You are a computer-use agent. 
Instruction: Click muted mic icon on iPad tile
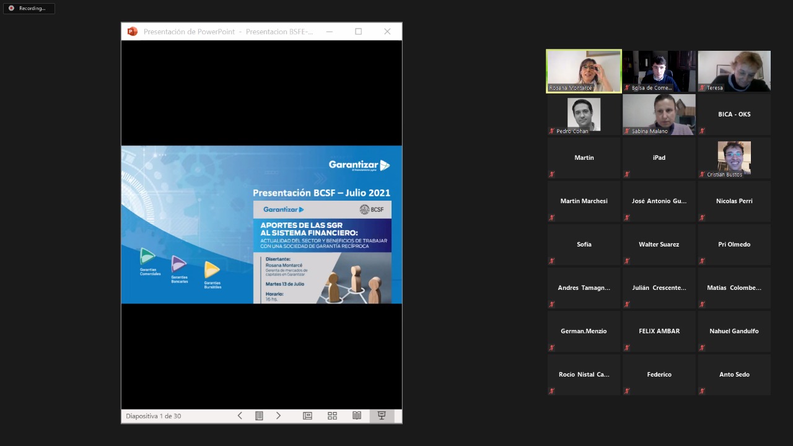tap(627, 174)
